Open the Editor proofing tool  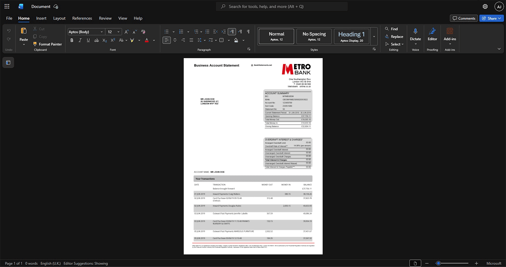pos(432,34)
